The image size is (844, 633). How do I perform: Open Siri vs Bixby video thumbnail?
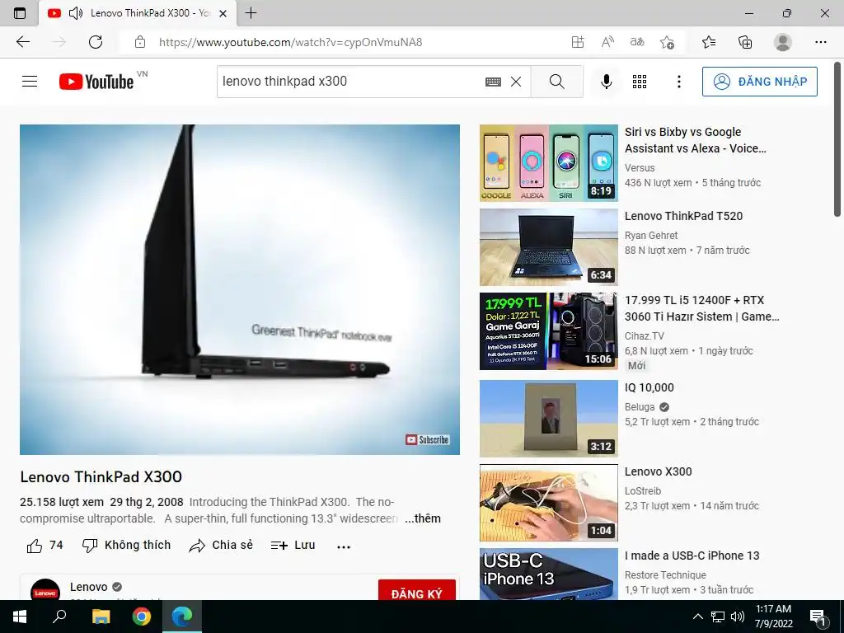point(548,163)
